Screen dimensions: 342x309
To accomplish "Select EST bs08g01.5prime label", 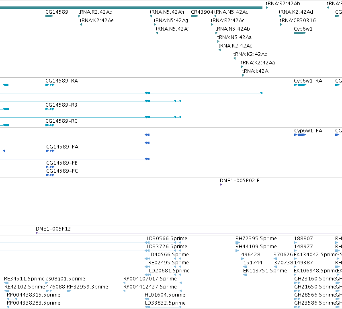I will (65, 279).
